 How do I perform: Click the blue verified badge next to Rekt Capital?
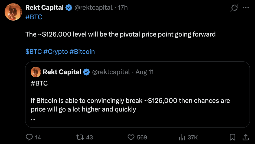point(69,8)
